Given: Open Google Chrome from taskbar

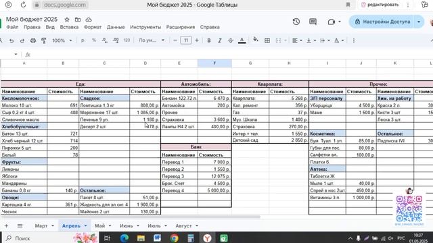Looking at the screenshot, I should click(174, 238).
